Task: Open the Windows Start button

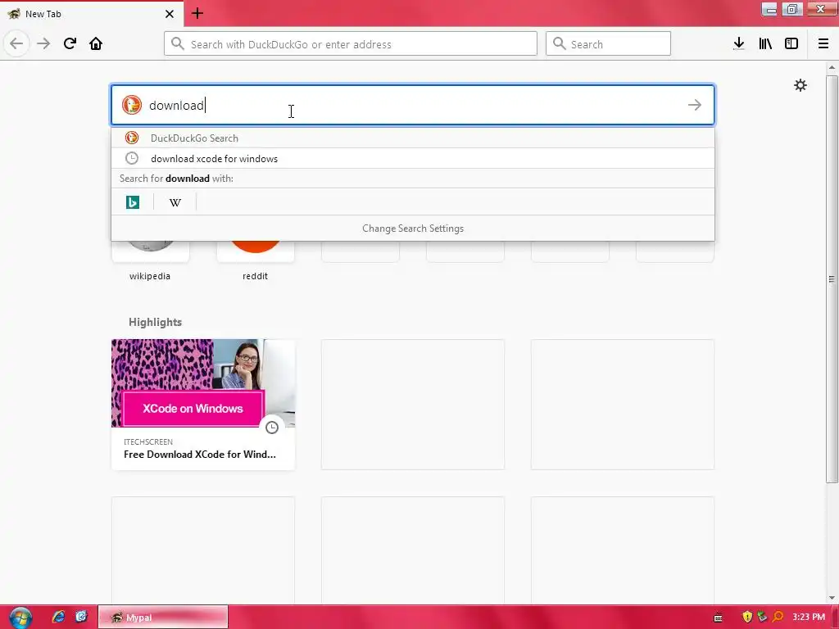Action: click(20, 618)
